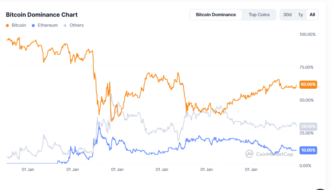Toggle Others series display in the legend
This screenshot has height=190, width=332.
click(74, 25)
